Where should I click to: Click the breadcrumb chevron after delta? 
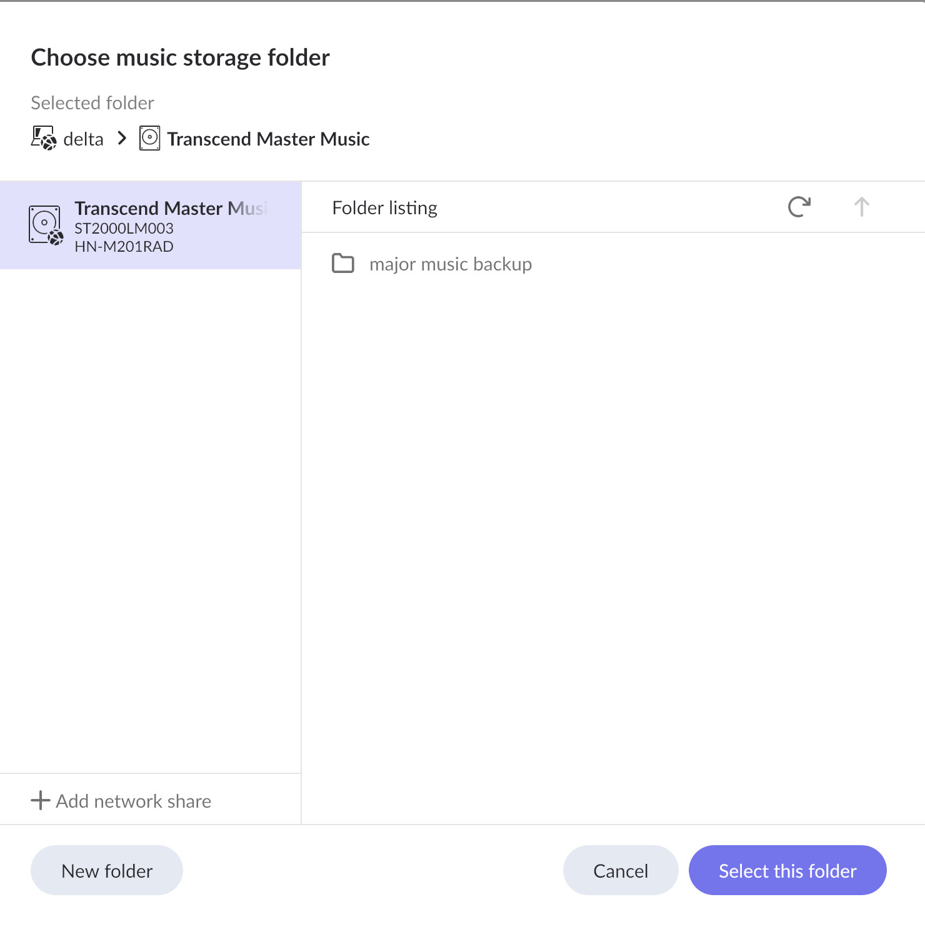(122, 138)
